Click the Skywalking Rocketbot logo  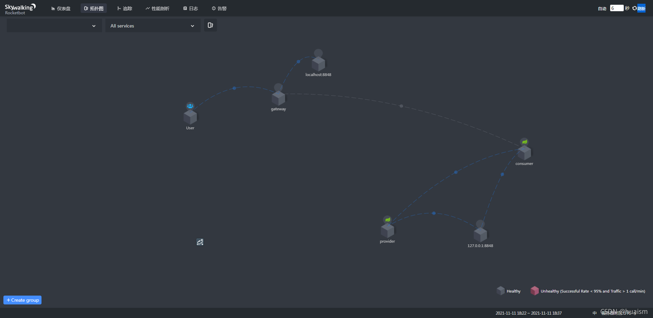(x=20, y=9)
